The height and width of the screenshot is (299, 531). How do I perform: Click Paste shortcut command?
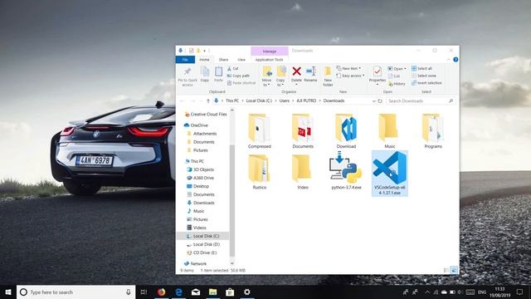pyautogui.click(x=241, y=83)
